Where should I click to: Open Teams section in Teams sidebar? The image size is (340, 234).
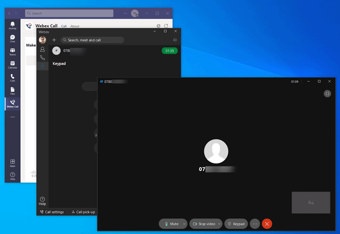[x=12, y=52]
